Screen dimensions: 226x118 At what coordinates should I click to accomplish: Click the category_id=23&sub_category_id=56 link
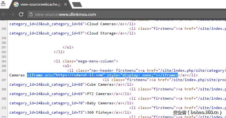pyautogui.click(x=46, y=24)
